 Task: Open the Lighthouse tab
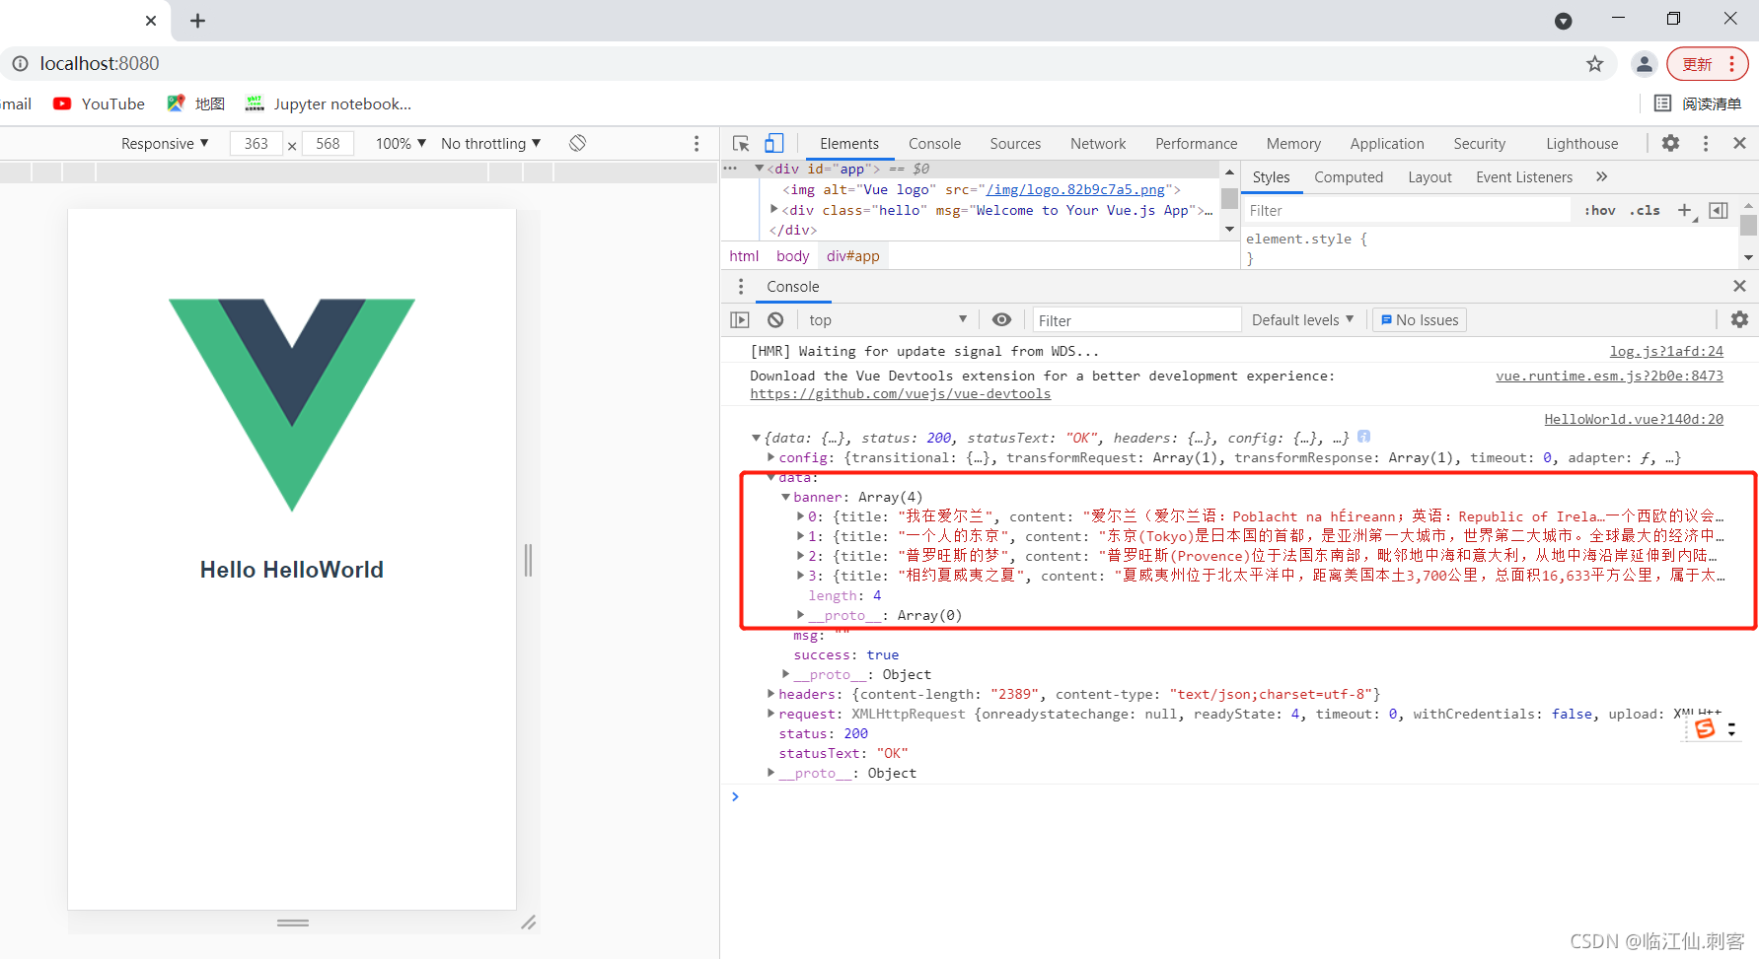[x=1581, y=143]
